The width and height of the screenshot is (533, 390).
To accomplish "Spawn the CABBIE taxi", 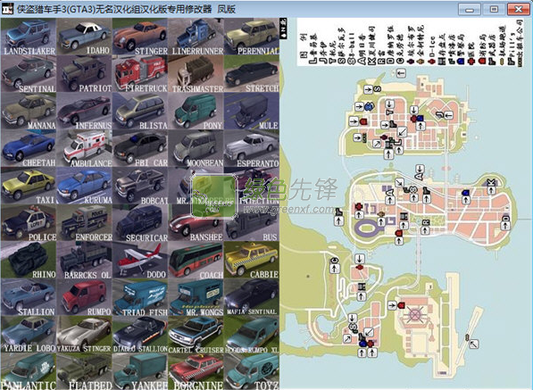I will coord(252,261).
